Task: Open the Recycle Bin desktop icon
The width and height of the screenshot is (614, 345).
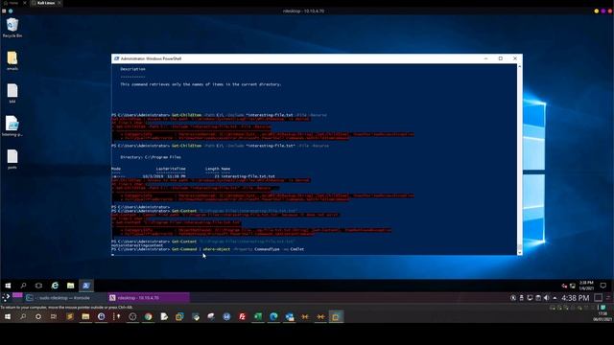Action: click(x=12, y=28)
